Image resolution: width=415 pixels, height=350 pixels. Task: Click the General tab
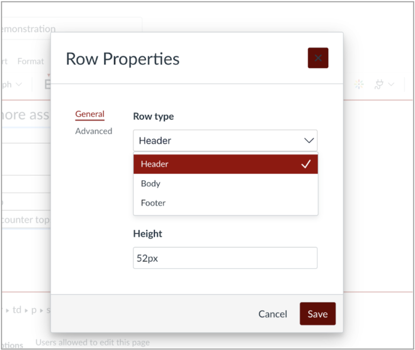point(89,114)
